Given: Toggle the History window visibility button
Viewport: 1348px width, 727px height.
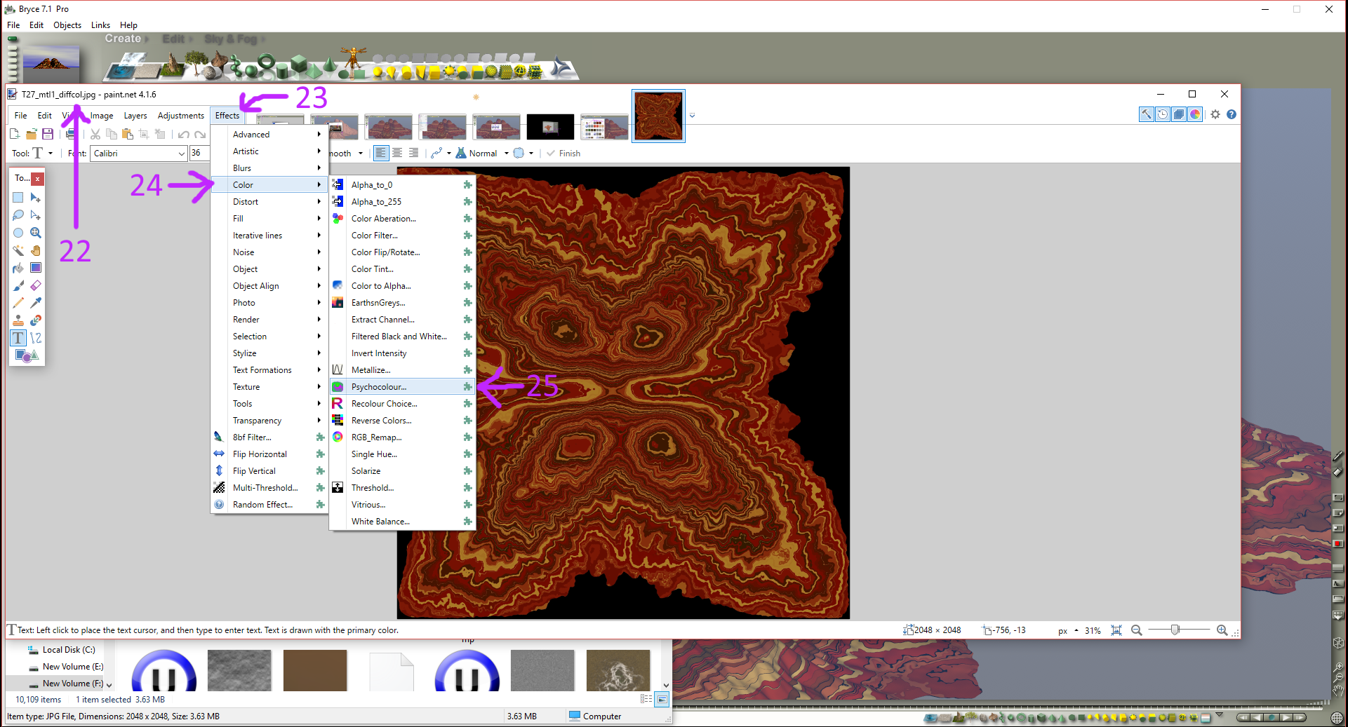Looking at the screenshot, I should pos(1163,114).
